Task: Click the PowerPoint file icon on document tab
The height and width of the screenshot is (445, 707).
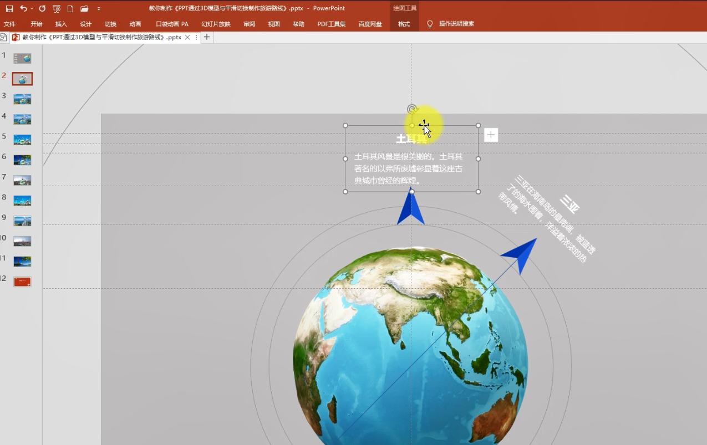Action: click(x=16, y=37)
